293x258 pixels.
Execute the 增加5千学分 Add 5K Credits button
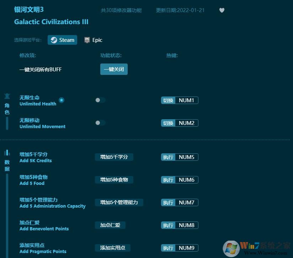[114, 157]
